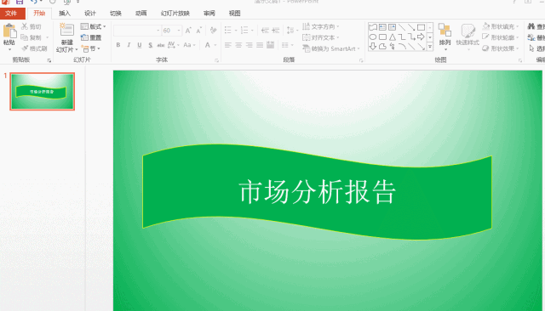Open the Shape Effects (形状效果) dropdown
This screenshot has height=311, width=545.
point(501,48)
